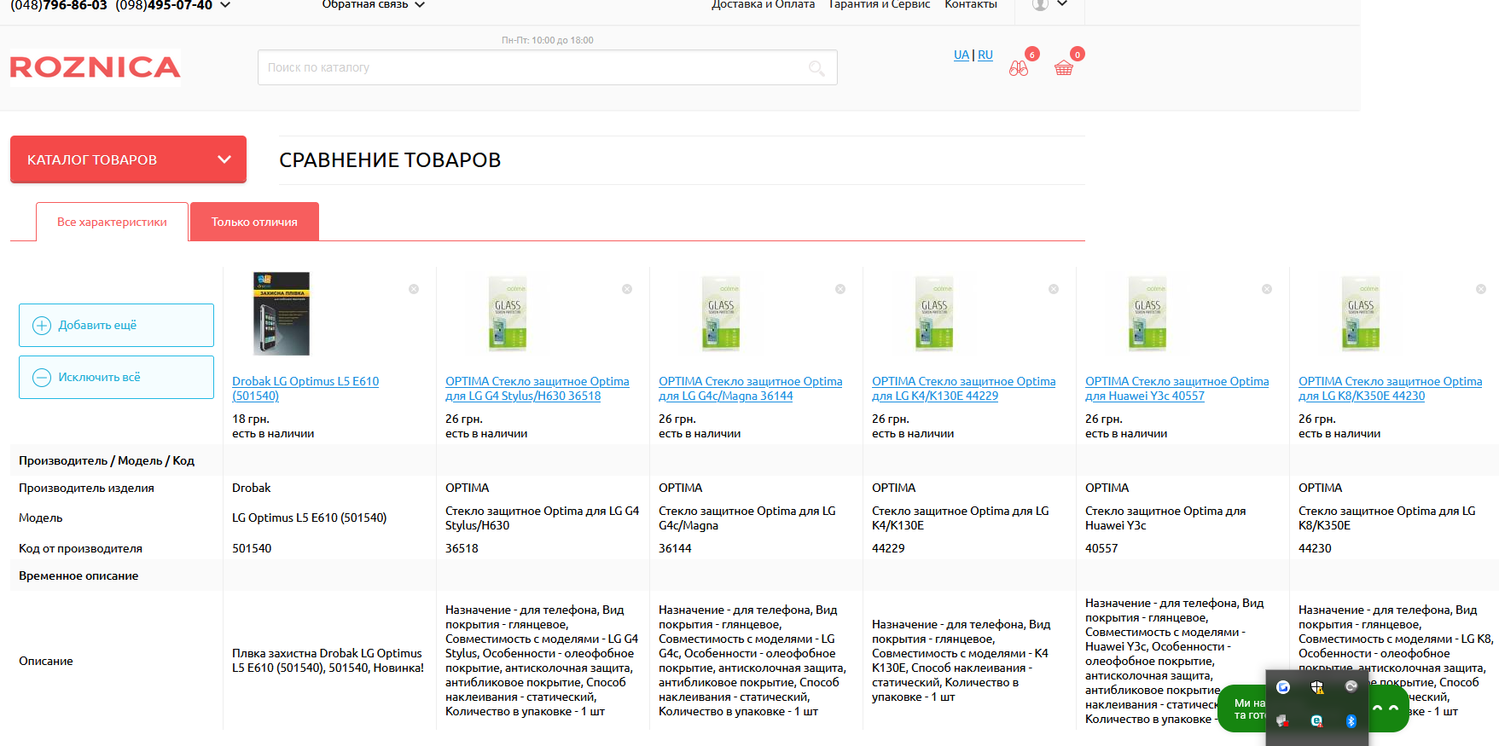Click the Временное описание section header
Image resolution: width=1499 pixels, height=746 pixels.
click(x=78, y=575)
